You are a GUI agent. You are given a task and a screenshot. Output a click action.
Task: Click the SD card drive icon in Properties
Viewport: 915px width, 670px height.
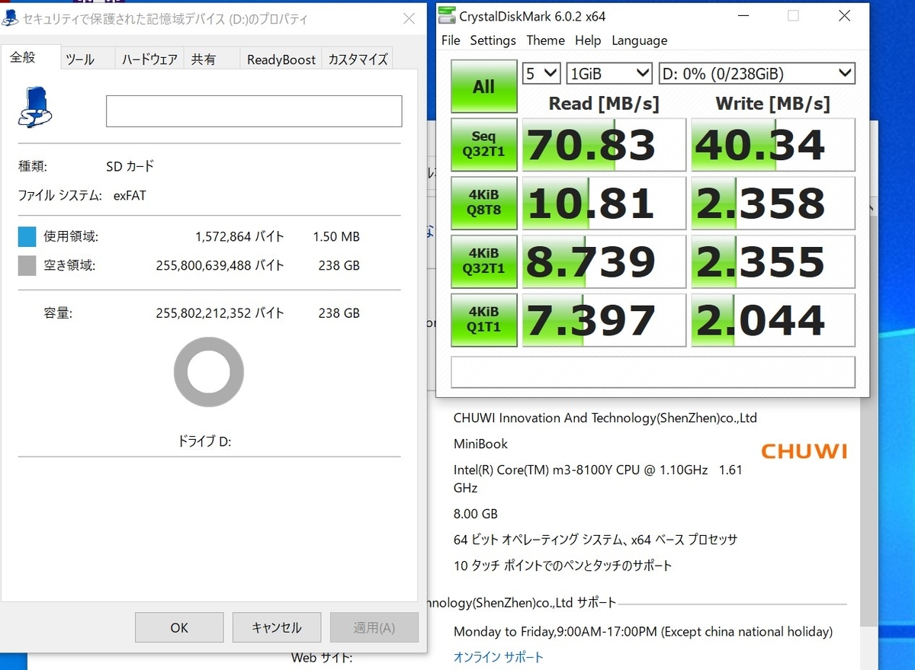[35, 107]
